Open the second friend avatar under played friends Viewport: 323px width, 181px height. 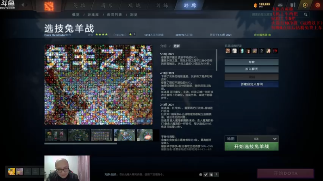click(x=235, y=51)
